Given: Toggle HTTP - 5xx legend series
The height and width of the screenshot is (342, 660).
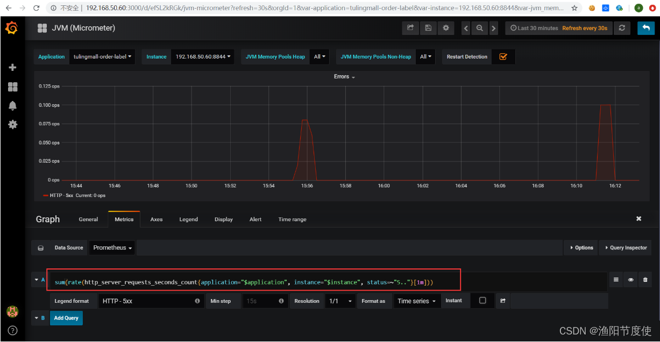Looking at the screenshot, I should click(x=61, y=195).
